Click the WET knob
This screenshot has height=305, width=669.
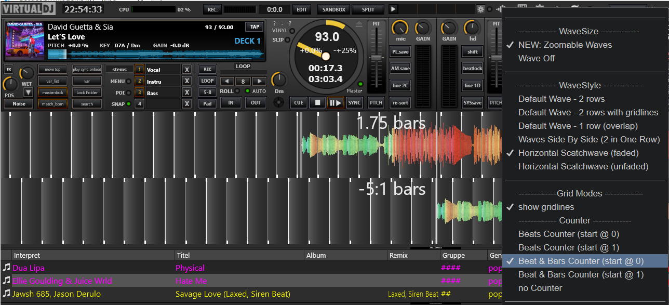tap(27, 74)
